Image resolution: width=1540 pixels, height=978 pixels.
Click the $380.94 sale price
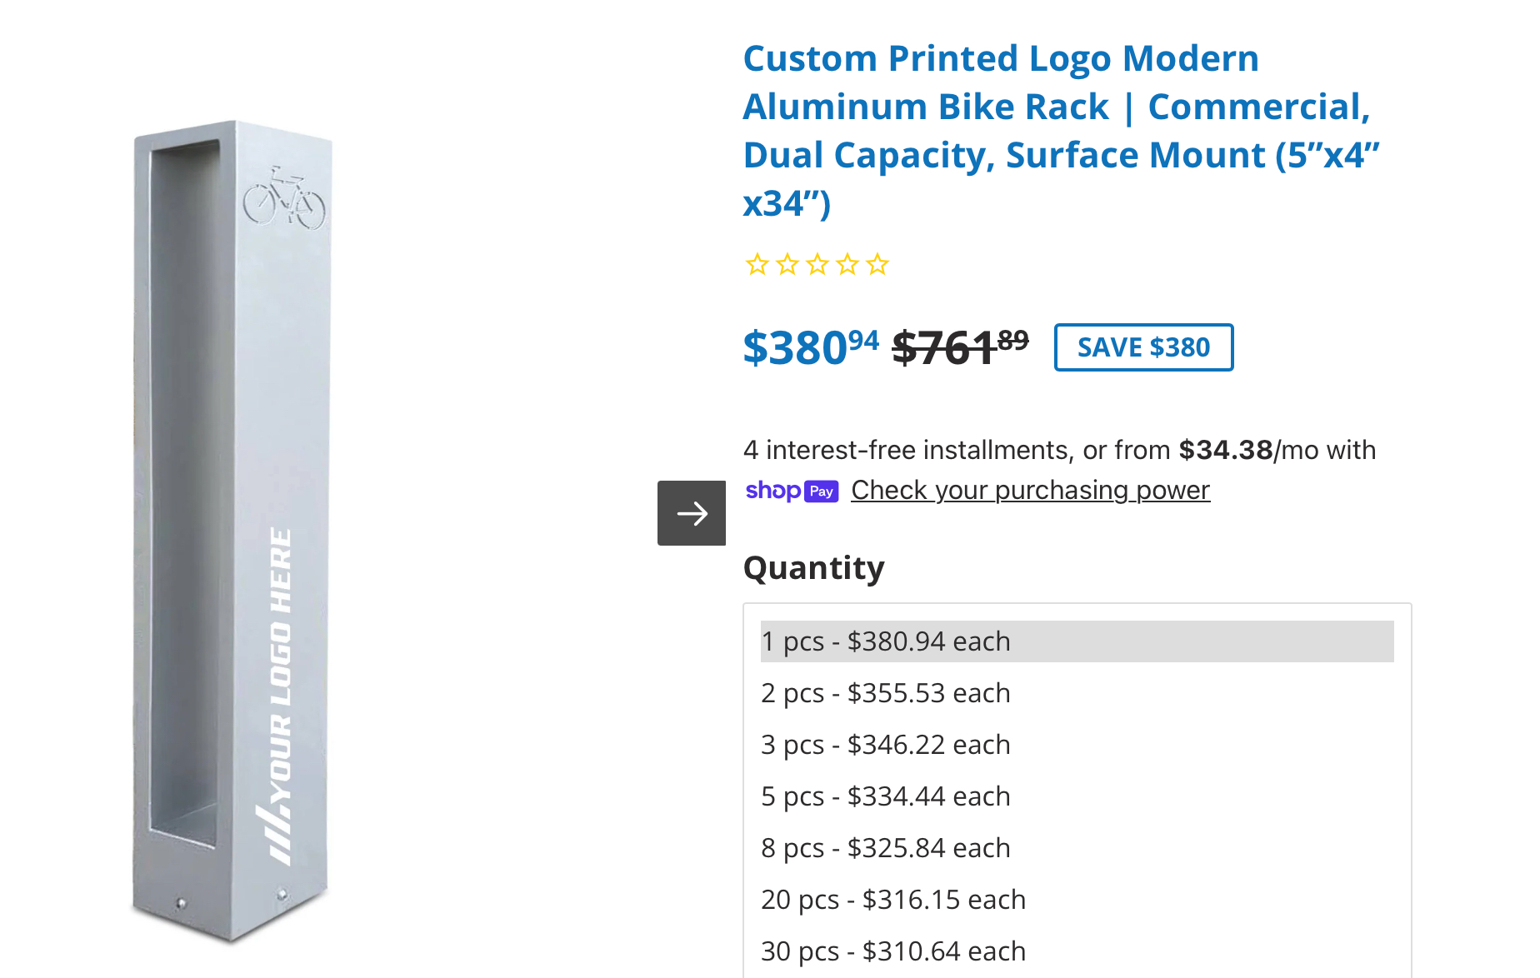pyautogui.click(x=810, y=347)
